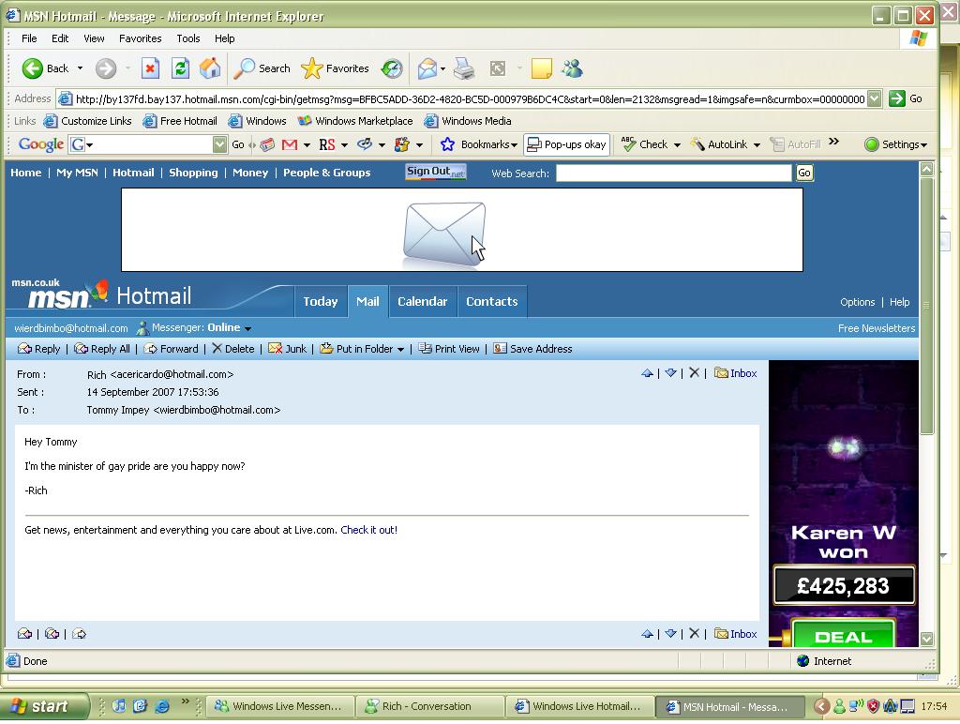960x724 pixels.
Task: Open Windows Live Hotmail taskbar window
Action: (579, 706)
